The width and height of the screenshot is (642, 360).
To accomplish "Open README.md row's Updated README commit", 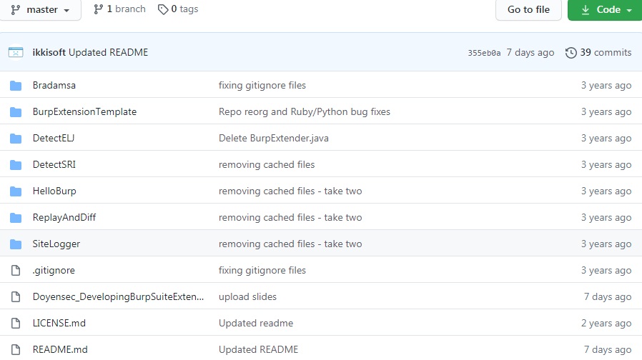I will pyautogui.click(x=258, y=349).
